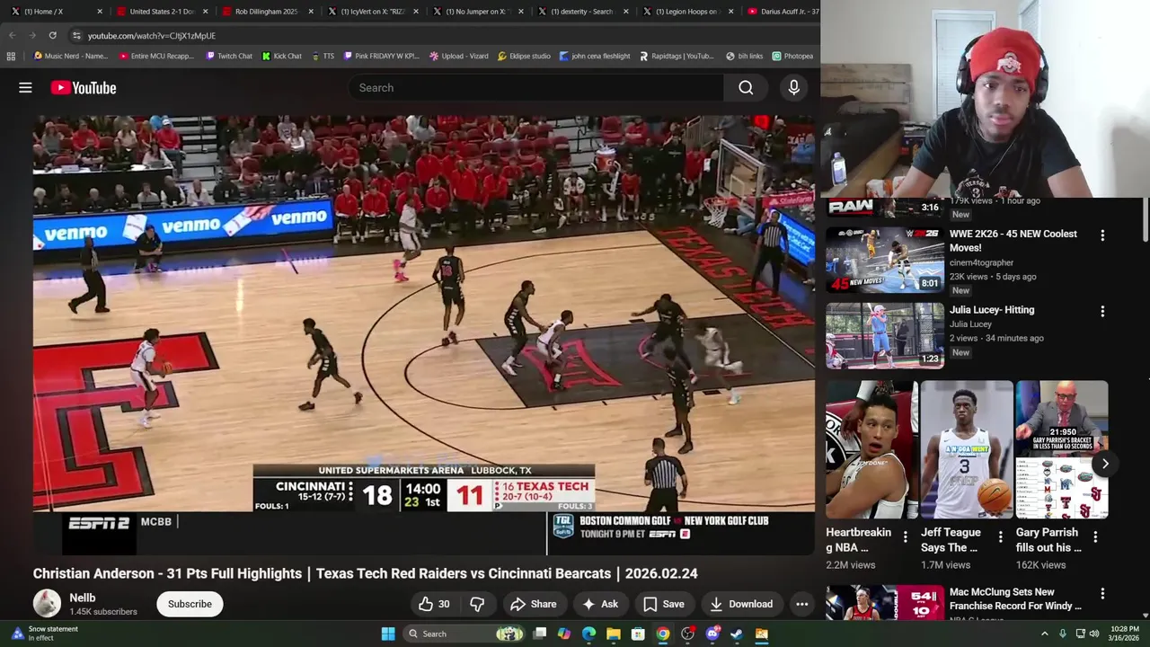The width and height of the screenshot is (1150, 647).
Task: Open the Eklipse studio bookmark
Action: point(524,56)
